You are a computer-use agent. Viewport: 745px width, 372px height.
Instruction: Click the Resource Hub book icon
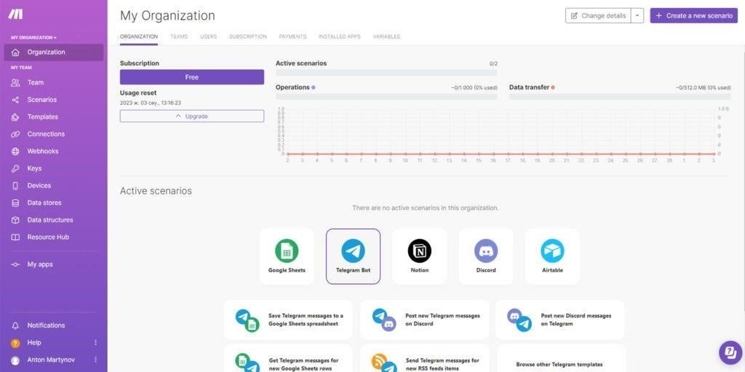[x=15, y=238]
